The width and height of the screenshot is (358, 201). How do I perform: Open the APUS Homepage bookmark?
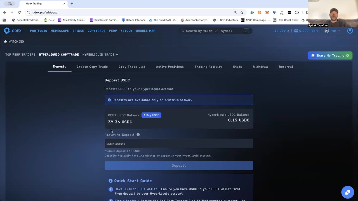click(255, 20)
